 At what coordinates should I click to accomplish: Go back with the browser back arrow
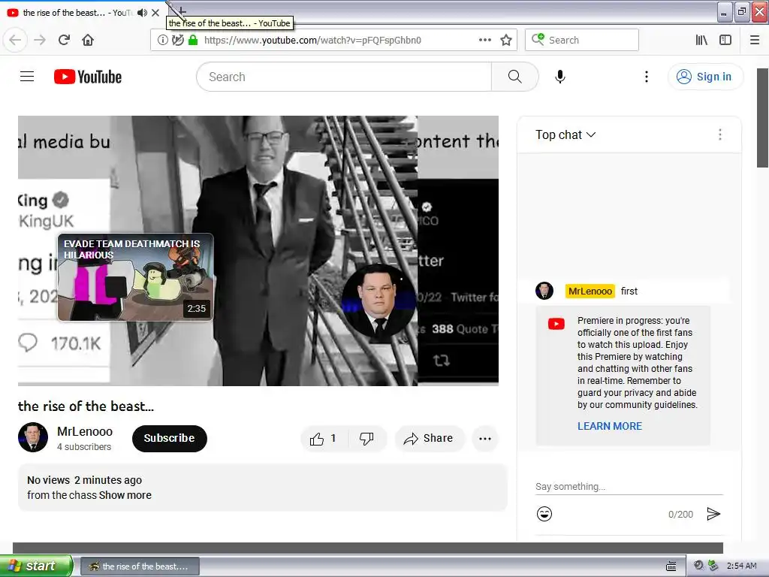[x=15, y=40]
